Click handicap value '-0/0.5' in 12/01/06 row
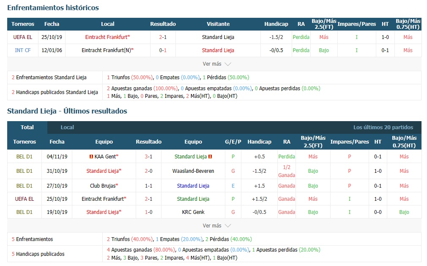The height and width of the screenshot is (266, 427). pos(276,50)
